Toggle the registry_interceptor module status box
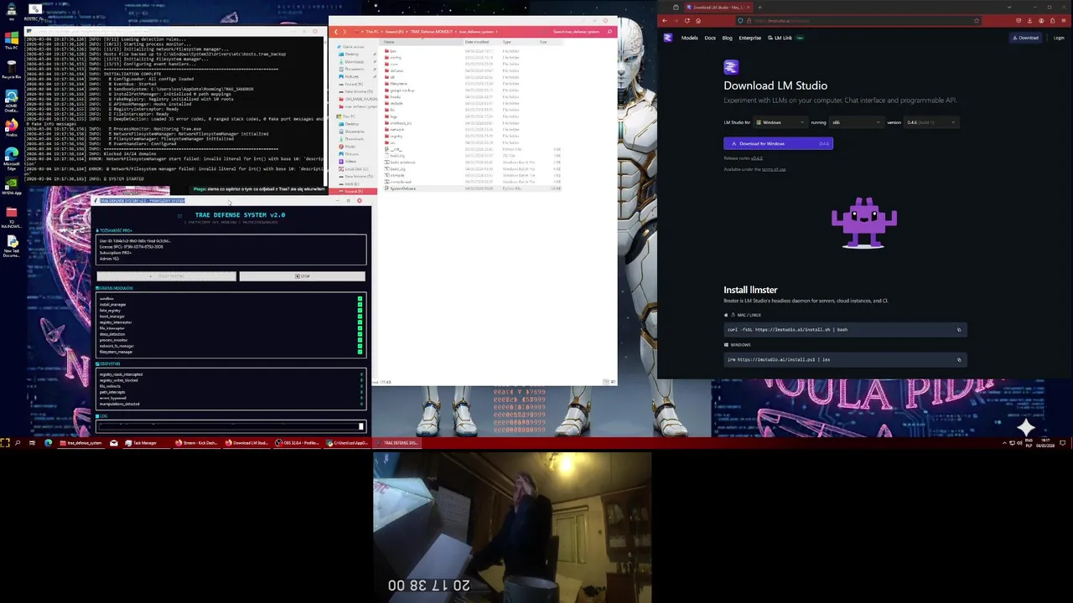 (x=360, y=322)
